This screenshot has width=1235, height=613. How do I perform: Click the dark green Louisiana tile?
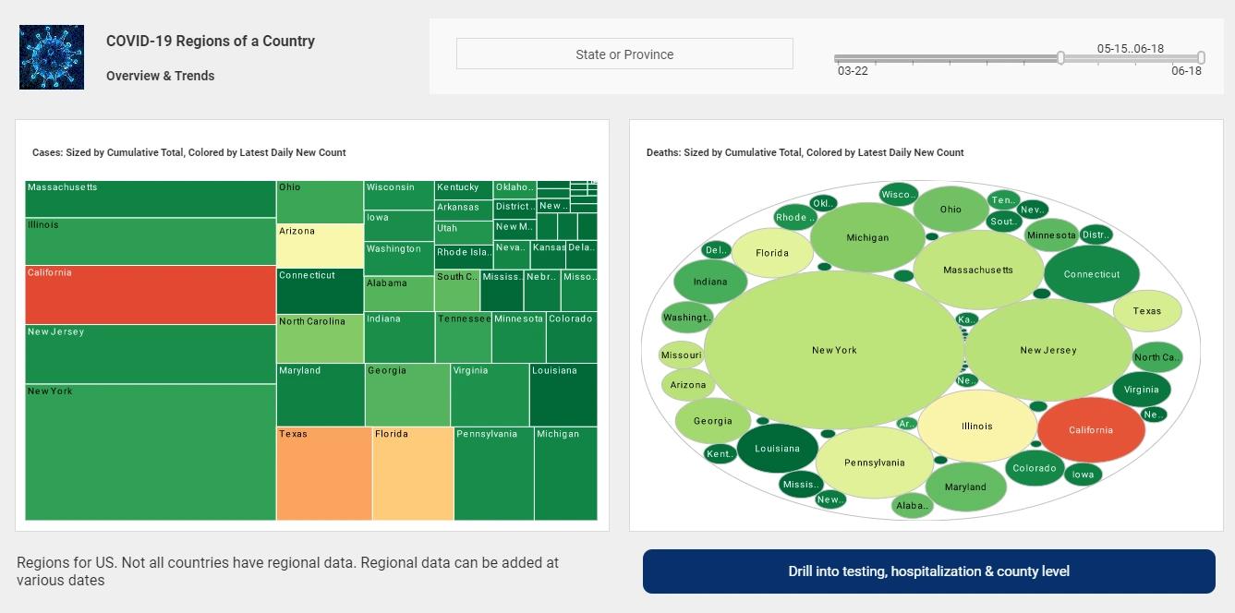tap(563, 394)
